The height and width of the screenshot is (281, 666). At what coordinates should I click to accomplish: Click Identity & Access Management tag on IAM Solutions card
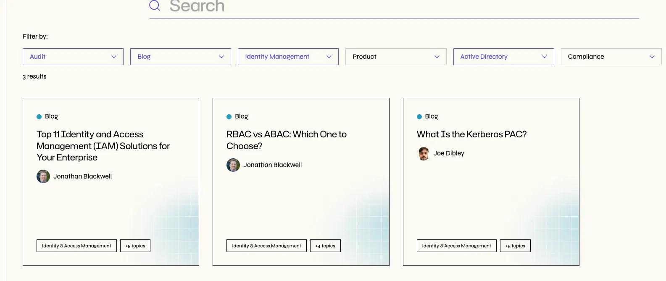pos(76,246)
